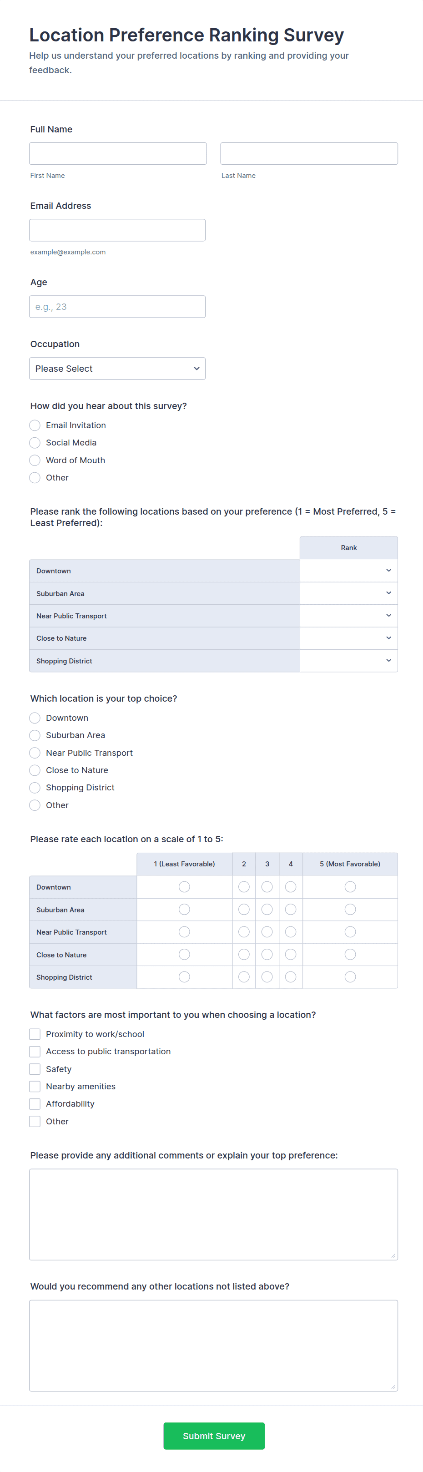
Task: Click the additional comments text area
Action: click(213, 1214)
